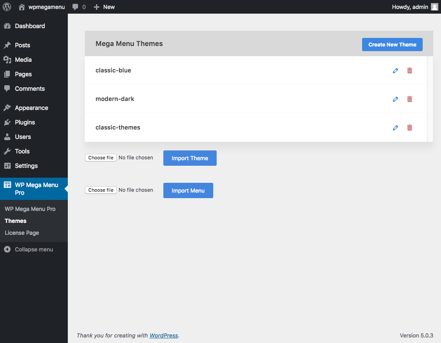This screenshot has height=343, width=441.
Task: Delete the classic-blue theme with trash icon
Action: [409, 70]
